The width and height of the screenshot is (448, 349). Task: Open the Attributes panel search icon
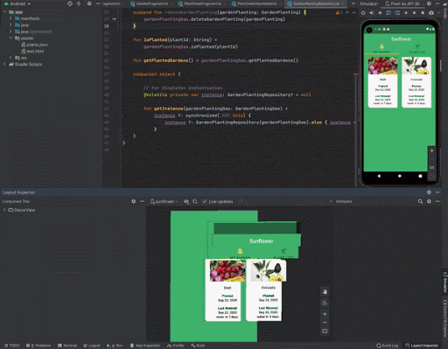[x=420, y=201]
